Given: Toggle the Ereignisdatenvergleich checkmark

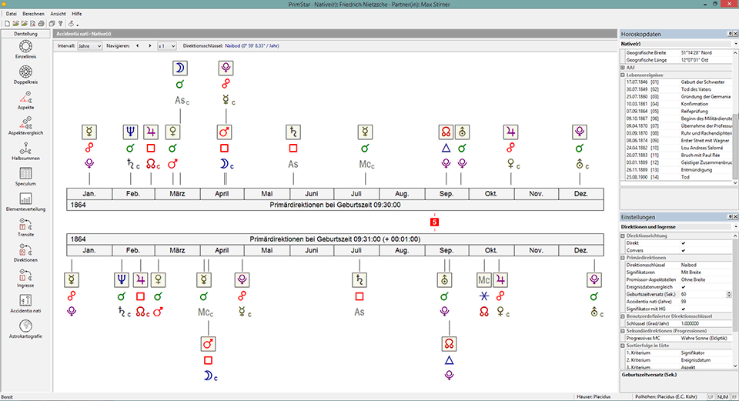Looking at the screenshot, I should click(684, 287).
